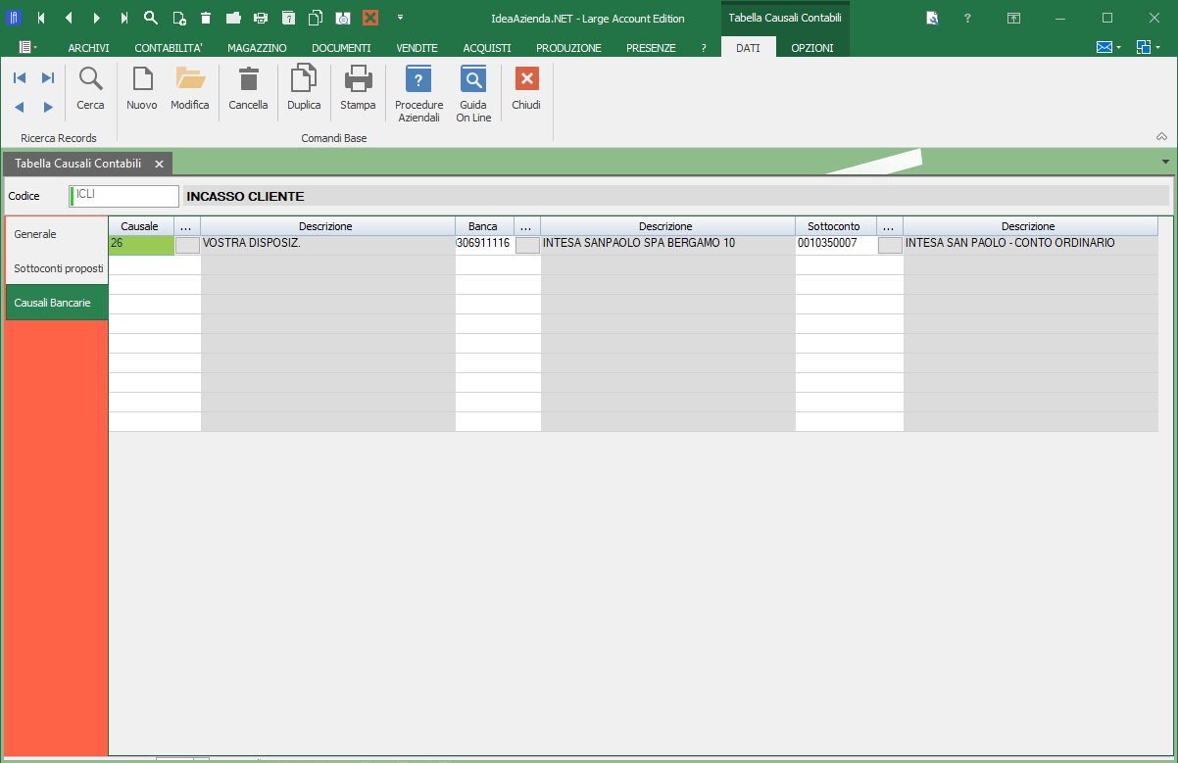The image size is (1178, 763).
Task: Click Causale column header
Action: coord(140,226)
